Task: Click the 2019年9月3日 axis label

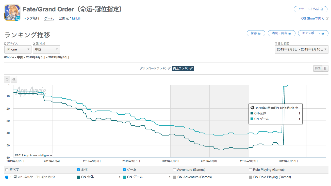Action: [15, 161]
